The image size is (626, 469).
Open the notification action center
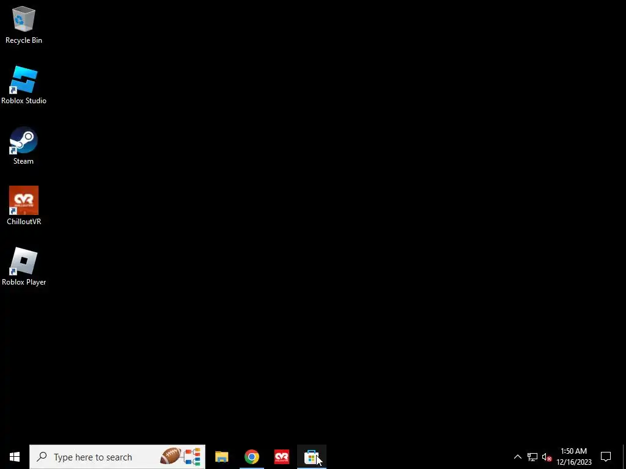point(606,457)
